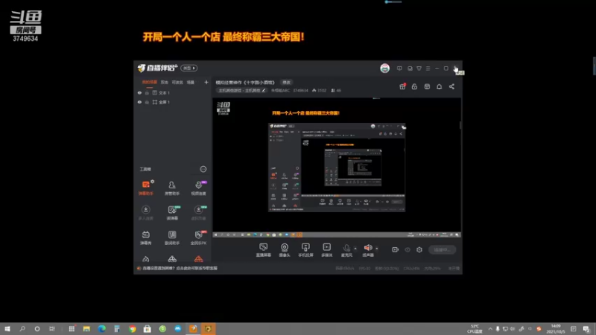Open the hamburger menu in title bar
Viewport: 596px width, 335px height.
click(x=428, y=68)
